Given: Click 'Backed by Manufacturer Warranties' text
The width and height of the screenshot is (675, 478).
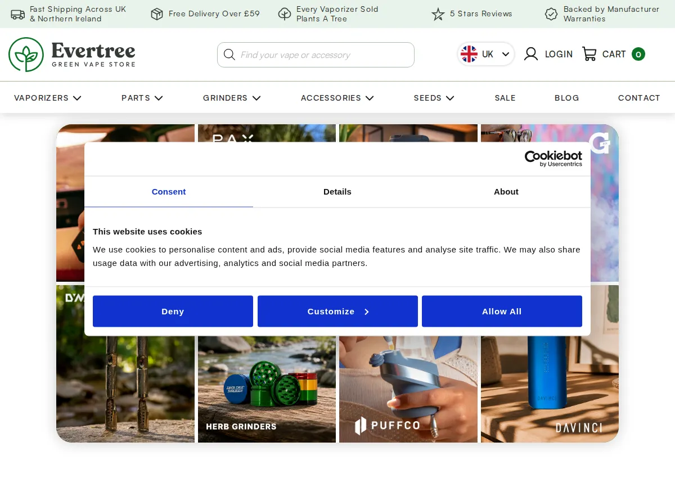Looking at the screenshot, I should tap(611, 14).
